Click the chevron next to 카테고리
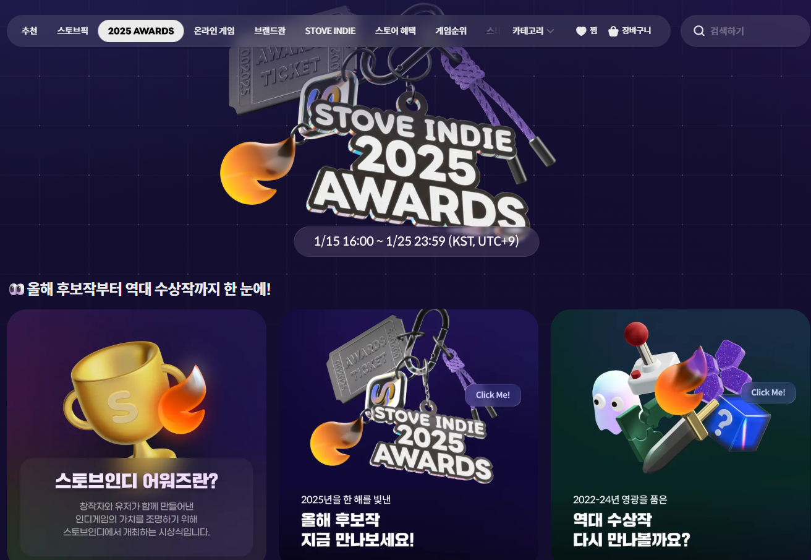Screen dimensions: 811x560 [550, 31]
